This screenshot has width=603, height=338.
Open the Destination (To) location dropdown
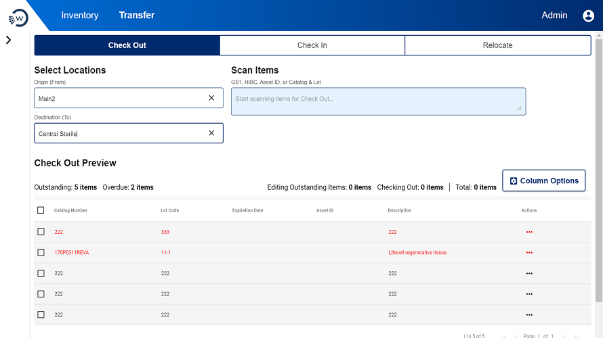[119, 133]
